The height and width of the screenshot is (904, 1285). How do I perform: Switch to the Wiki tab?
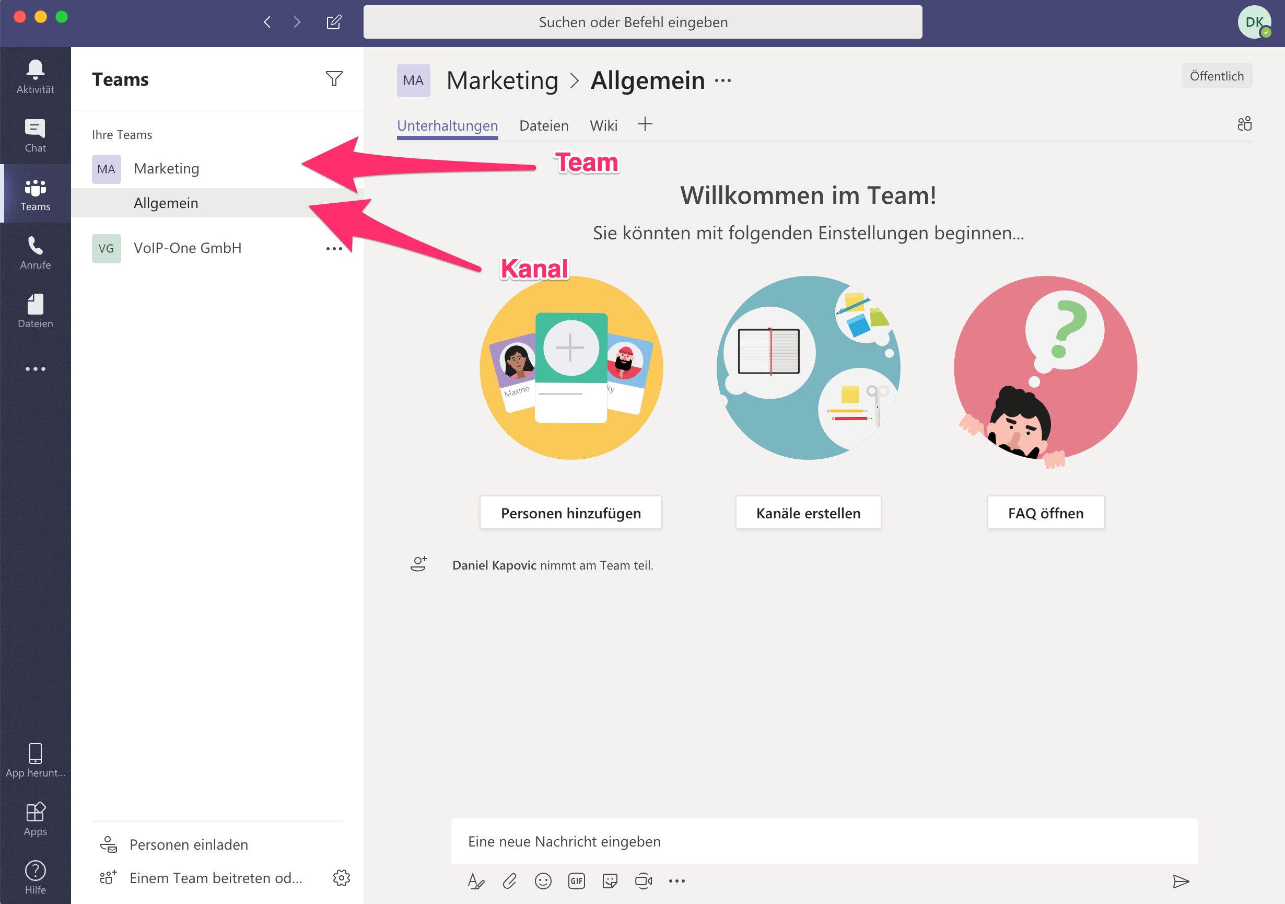[603, 125]
